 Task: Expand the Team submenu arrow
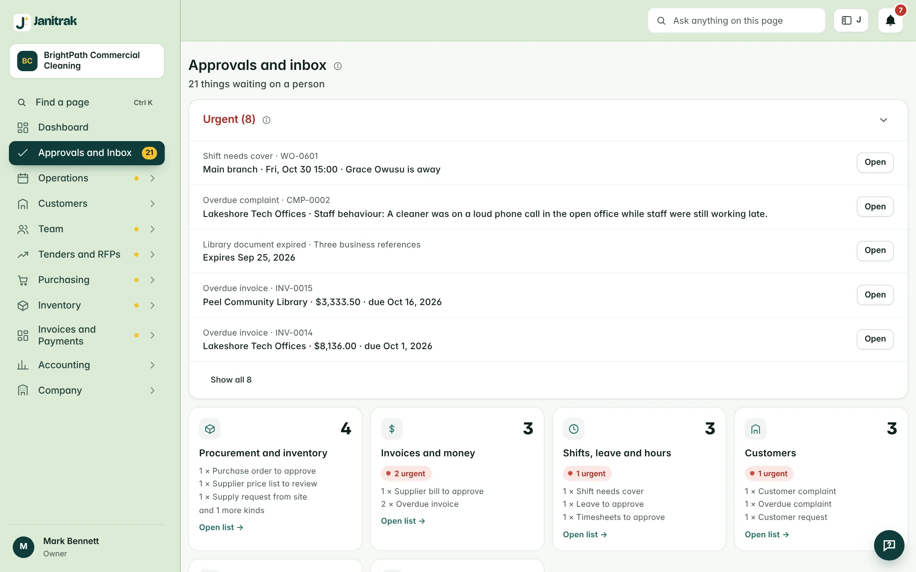[152, 229]
